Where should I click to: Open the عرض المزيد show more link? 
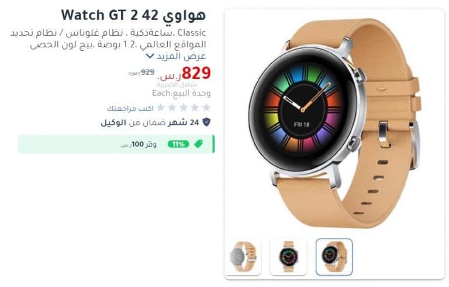tap(181, 56)
